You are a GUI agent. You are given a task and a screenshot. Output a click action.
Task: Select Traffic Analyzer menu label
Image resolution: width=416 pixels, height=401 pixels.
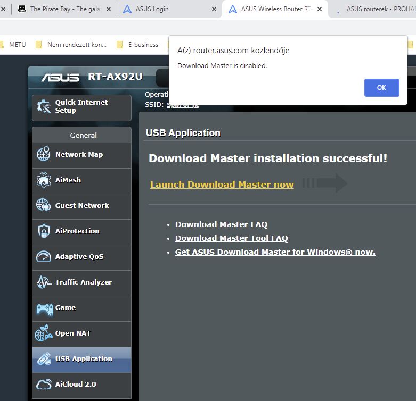coord(84,282)
